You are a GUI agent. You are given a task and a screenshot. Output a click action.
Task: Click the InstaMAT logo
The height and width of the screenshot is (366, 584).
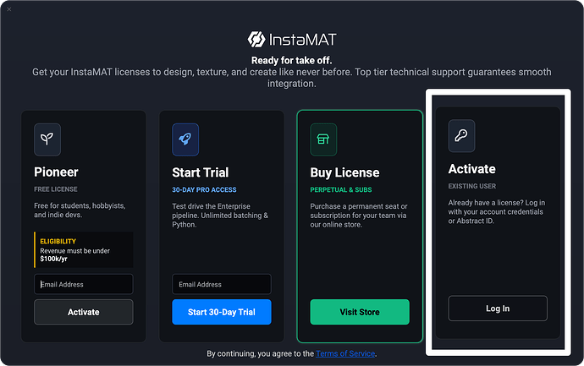click(292, 40)
